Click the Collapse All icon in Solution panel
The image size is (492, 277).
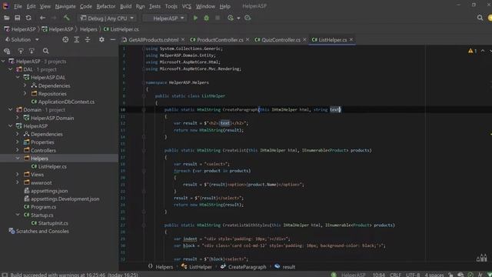88,39
